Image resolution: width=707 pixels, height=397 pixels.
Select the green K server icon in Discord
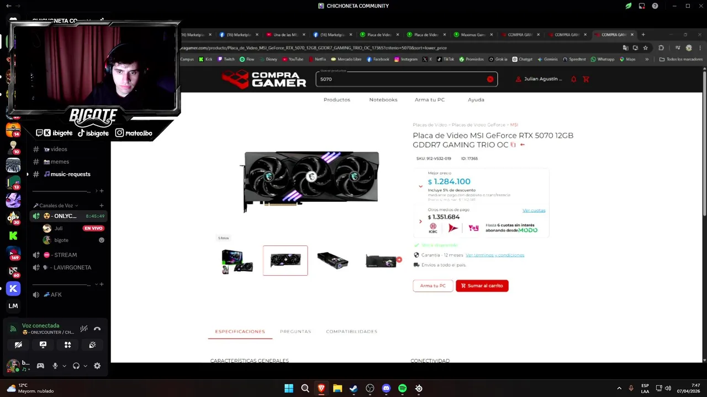coord(13,235)
